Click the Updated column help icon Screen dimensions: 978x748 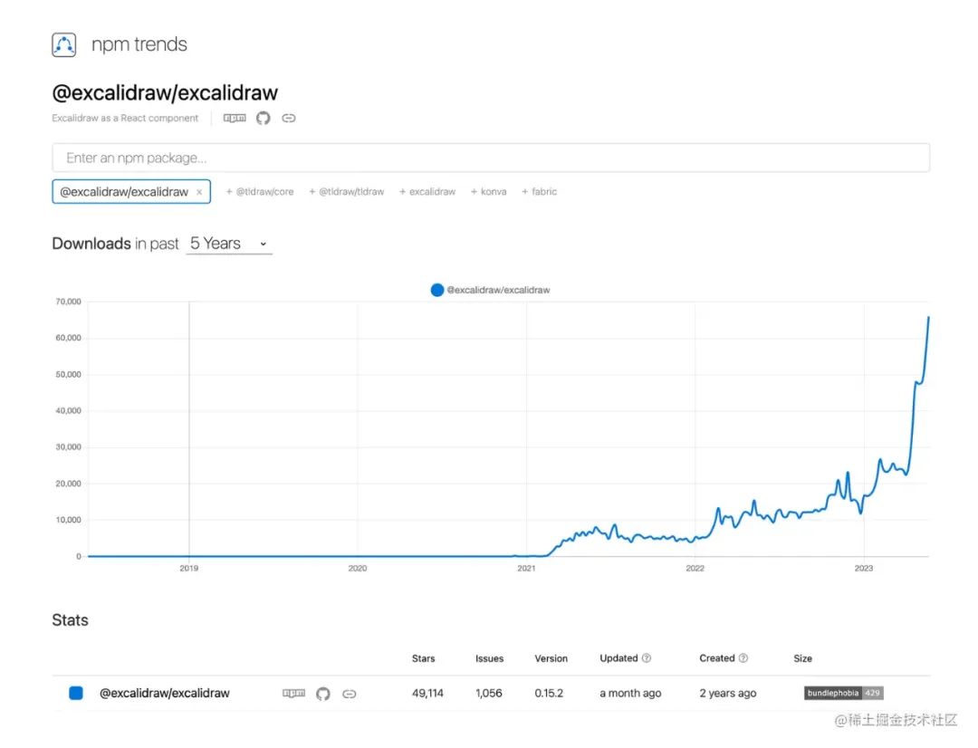click(x=647, y=658)
